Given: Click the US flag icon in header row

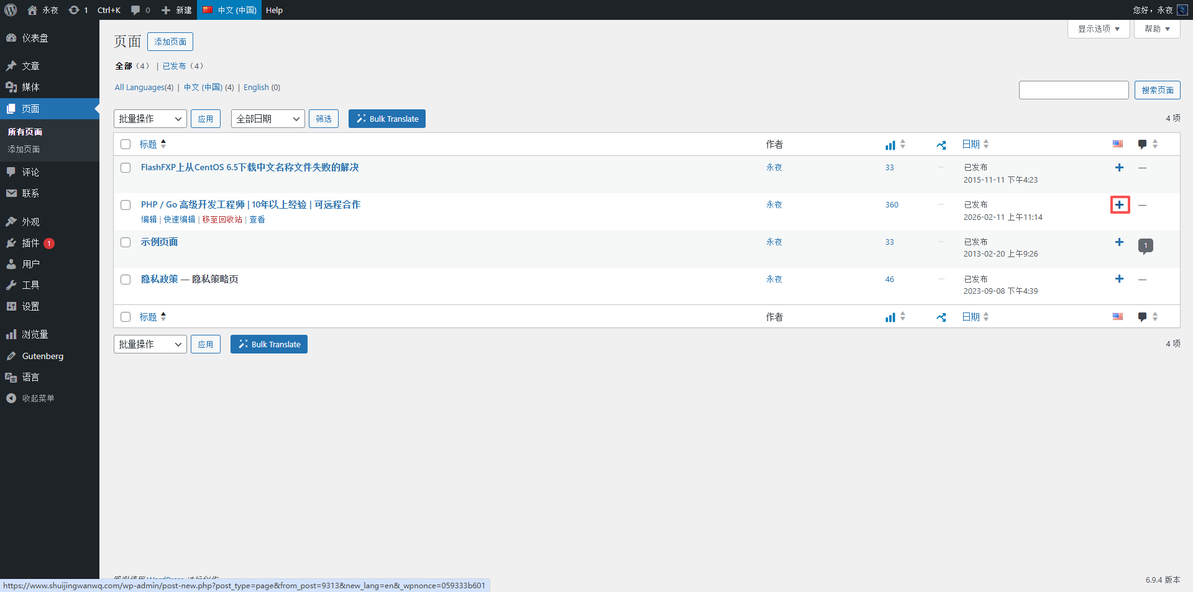Looking at the screenshot, I should pyautogui.click(x=1118, y=144).
